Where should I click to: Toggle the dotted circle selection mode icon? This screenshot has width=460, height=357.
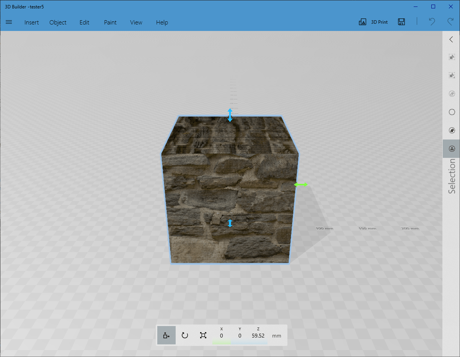[x=452, y=112]
